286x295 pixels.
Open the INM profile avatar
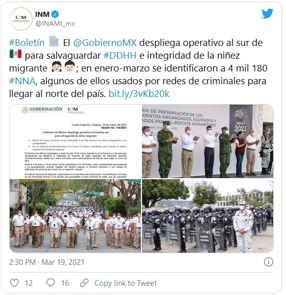pyautogui.click(x=21, y=19)
